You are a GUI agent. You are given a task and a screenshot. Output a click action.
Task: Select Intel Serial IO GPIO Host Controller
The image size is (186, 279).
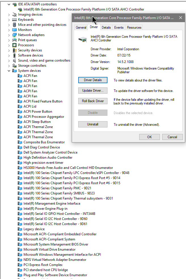(59, 214)
